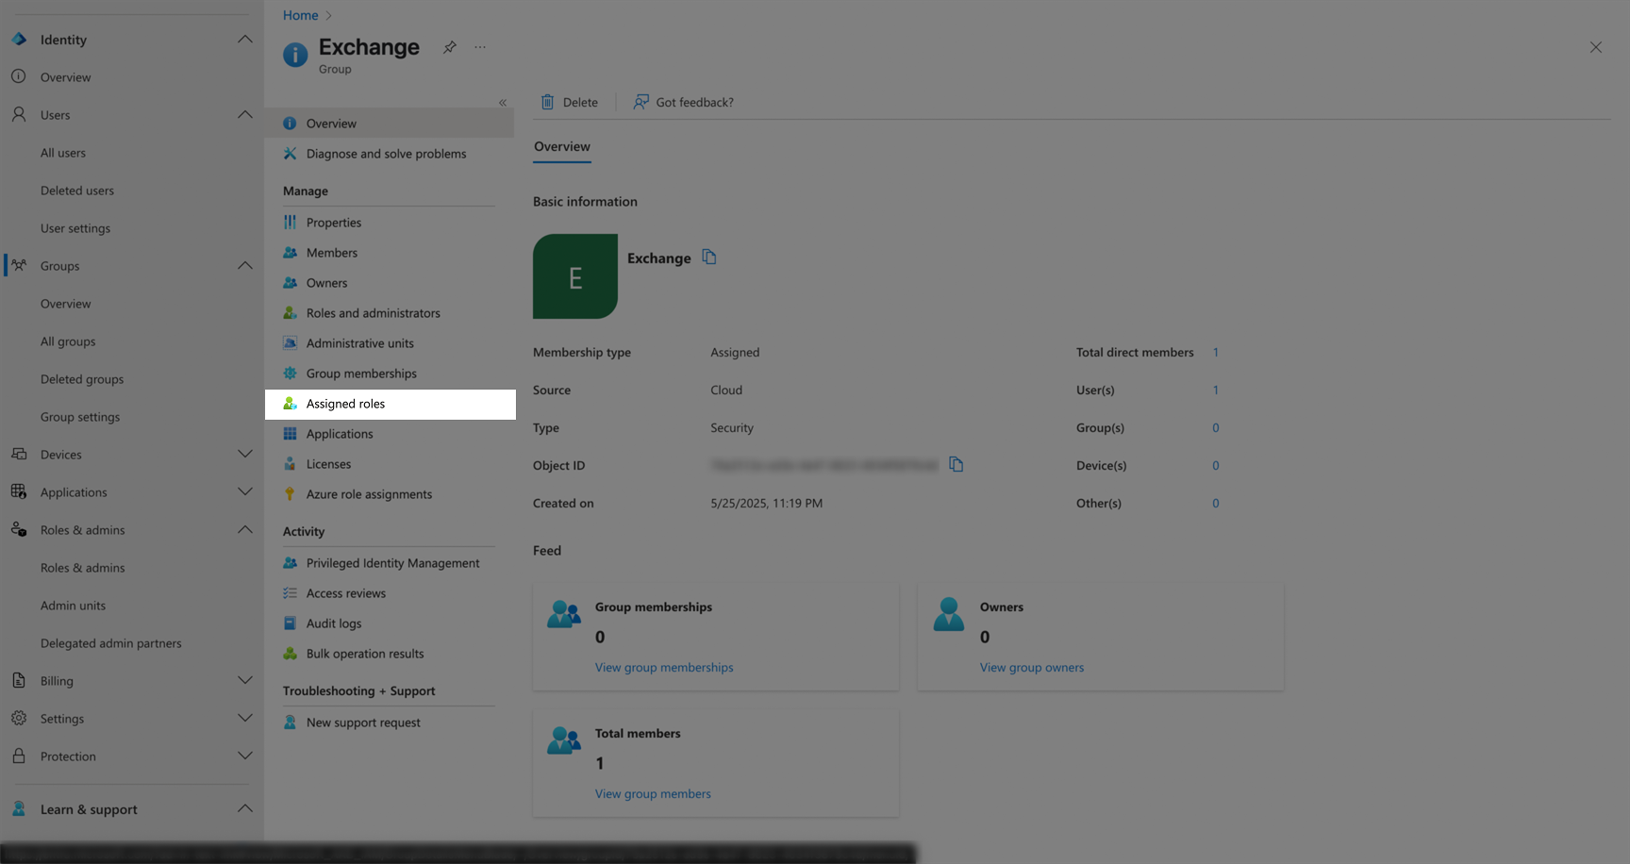Open User settings in left navigation
The image size is (1630, 864).
(x=75, y=228)
